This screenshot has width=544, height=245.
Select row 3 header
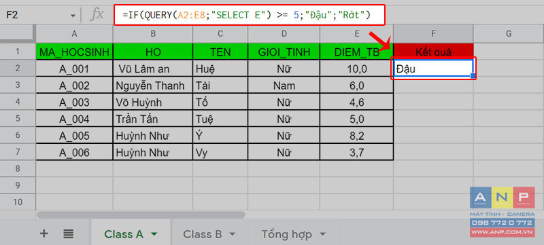click(18, 85)
